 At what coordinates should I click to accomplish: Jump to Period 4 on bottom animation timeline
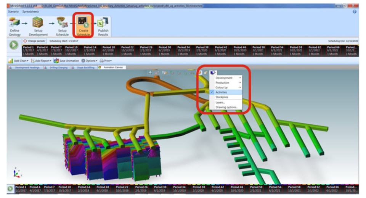35,189
